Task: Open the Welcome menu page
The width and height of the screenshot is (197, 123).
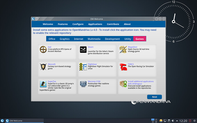Action: (48, 24)
